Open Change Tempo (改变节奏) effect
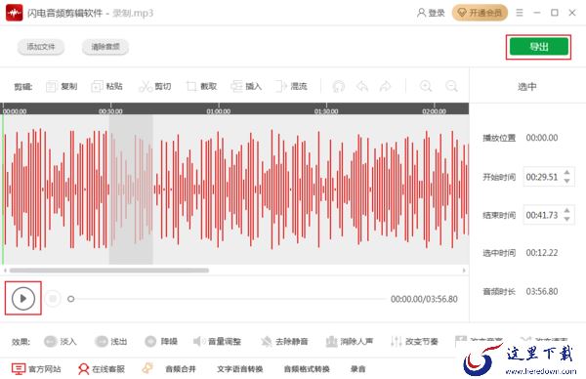This screenshot has width=586, height=379. (414, 341)
